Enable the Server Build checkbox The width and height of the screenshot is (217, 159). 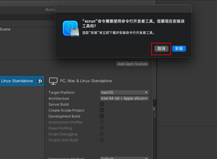point(102,104)
